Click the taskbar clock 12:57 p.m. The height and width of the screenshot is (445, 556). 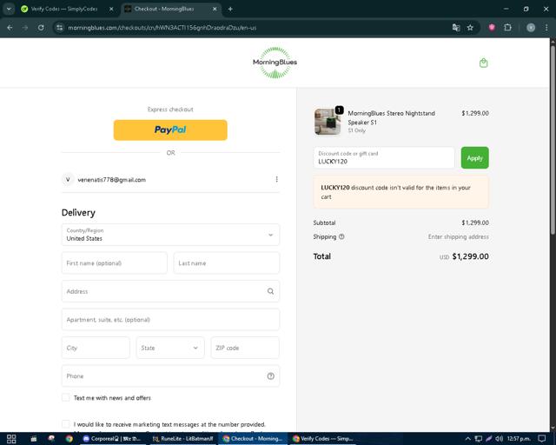pyautogui.click(x=519, y=439)
